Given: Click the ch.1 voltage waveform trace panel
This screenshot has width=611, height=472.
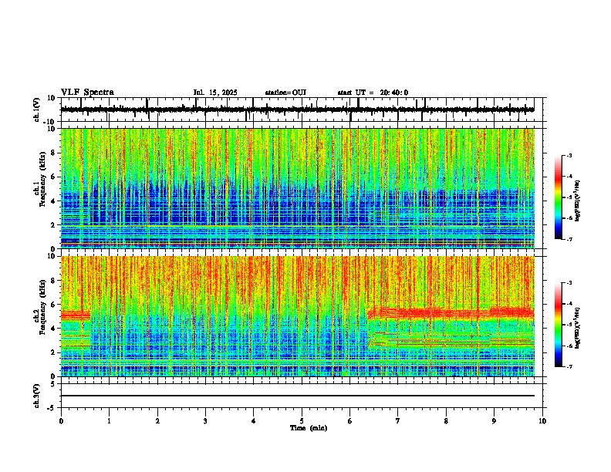Looking at the screenshot, I should click(x=302, y=110).
